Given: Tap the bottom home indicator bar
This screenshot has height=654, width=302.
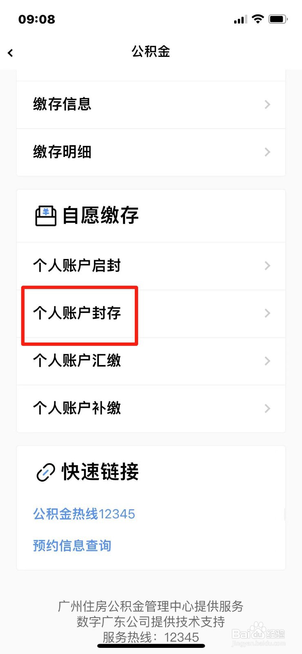Looking at the screenshot, I should (151, 646).
